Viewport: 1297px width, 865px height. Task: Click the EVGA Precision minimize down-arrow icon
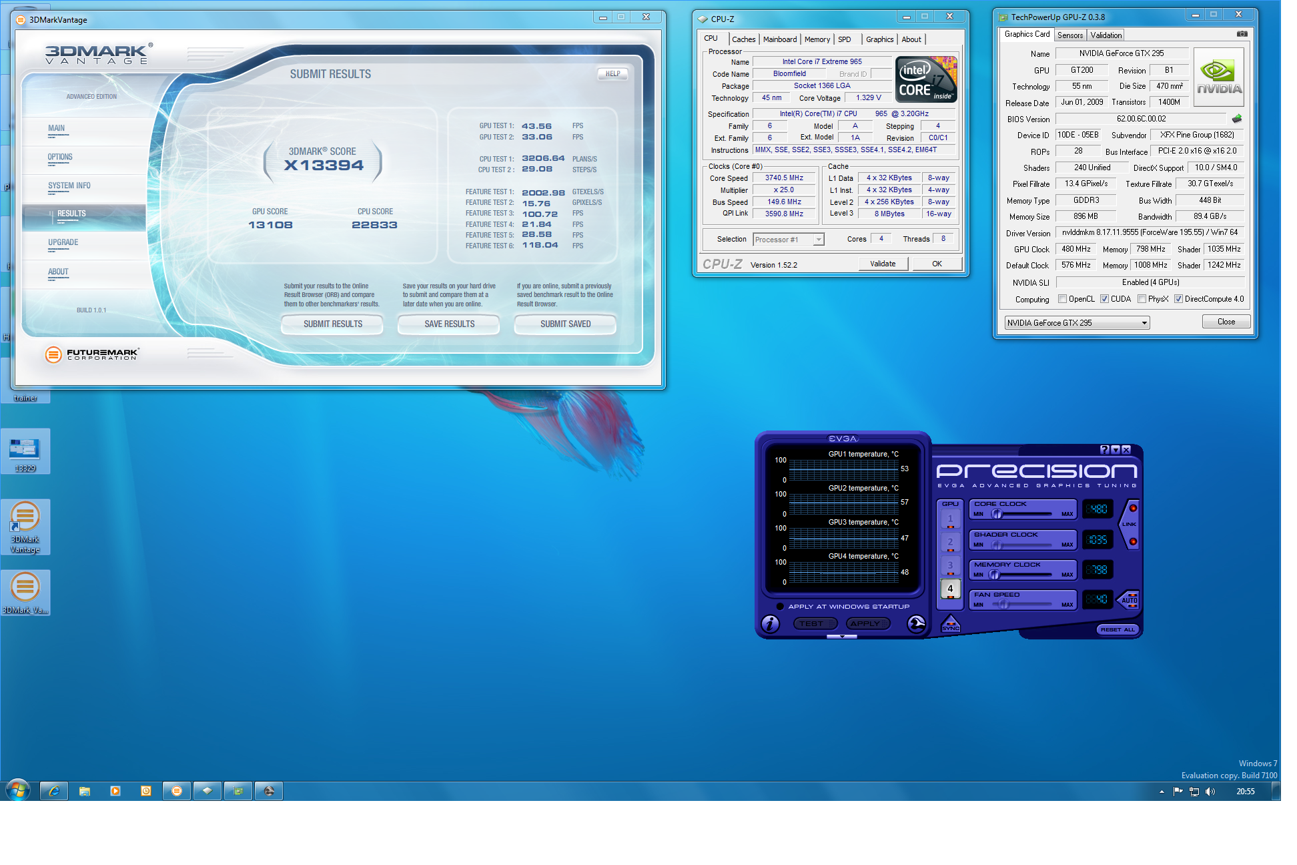click(x=1116, y=449)
